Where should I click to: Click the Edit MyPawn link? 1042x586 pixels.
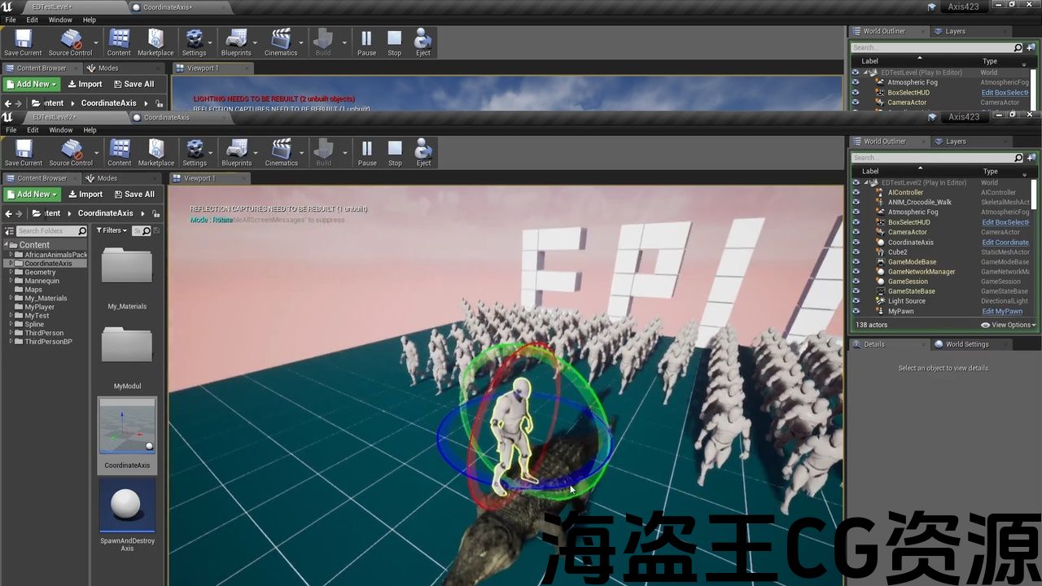[x=1001, y=311]
